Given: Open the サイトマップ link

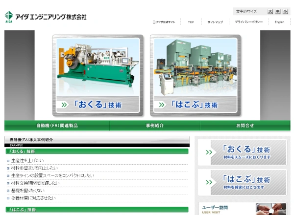Looking at the screenshot, I should pyautogui.click(x=215, y=22).
